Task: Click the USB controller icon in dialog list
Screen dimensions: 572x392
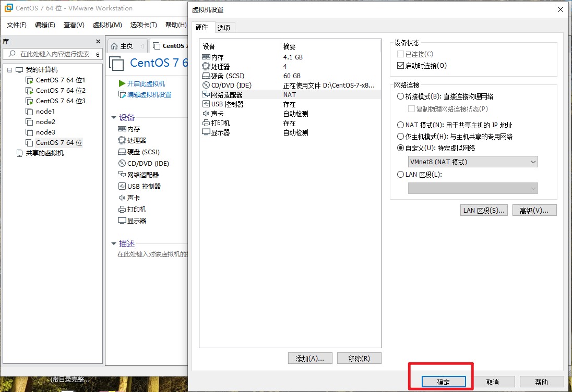Action: 206,104
